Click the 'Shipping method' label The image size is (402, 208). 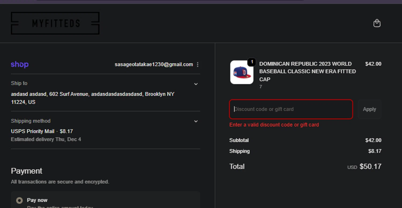(31, 121)
